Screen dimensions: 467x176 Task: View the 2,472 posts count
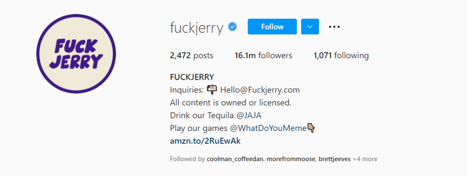point(192,55)
